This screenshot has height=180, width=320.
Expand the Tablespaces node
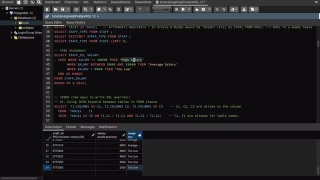pos(11,37)
